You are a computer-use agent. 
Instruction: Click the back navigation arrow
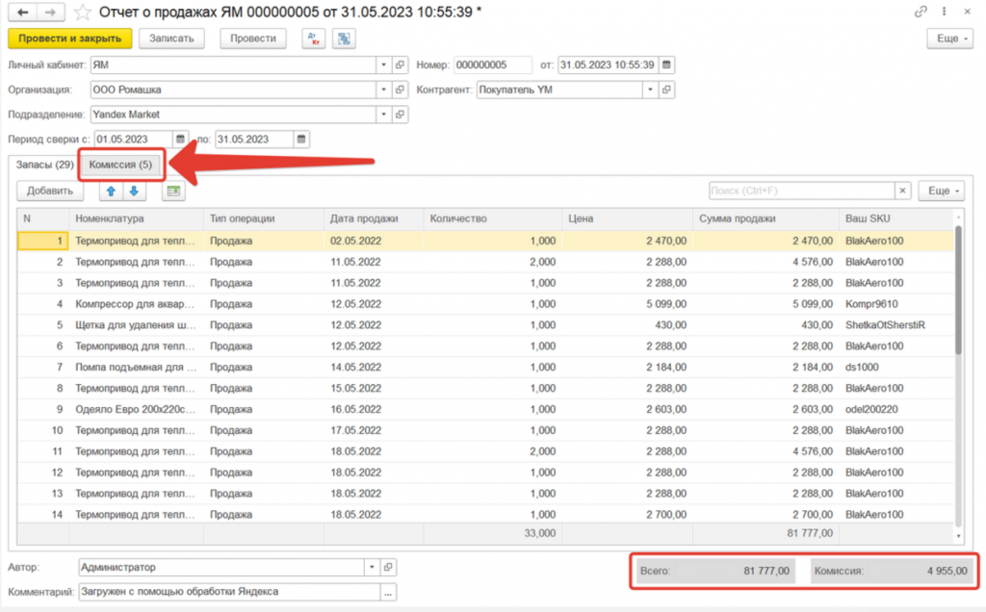click(x=23, y=13)
